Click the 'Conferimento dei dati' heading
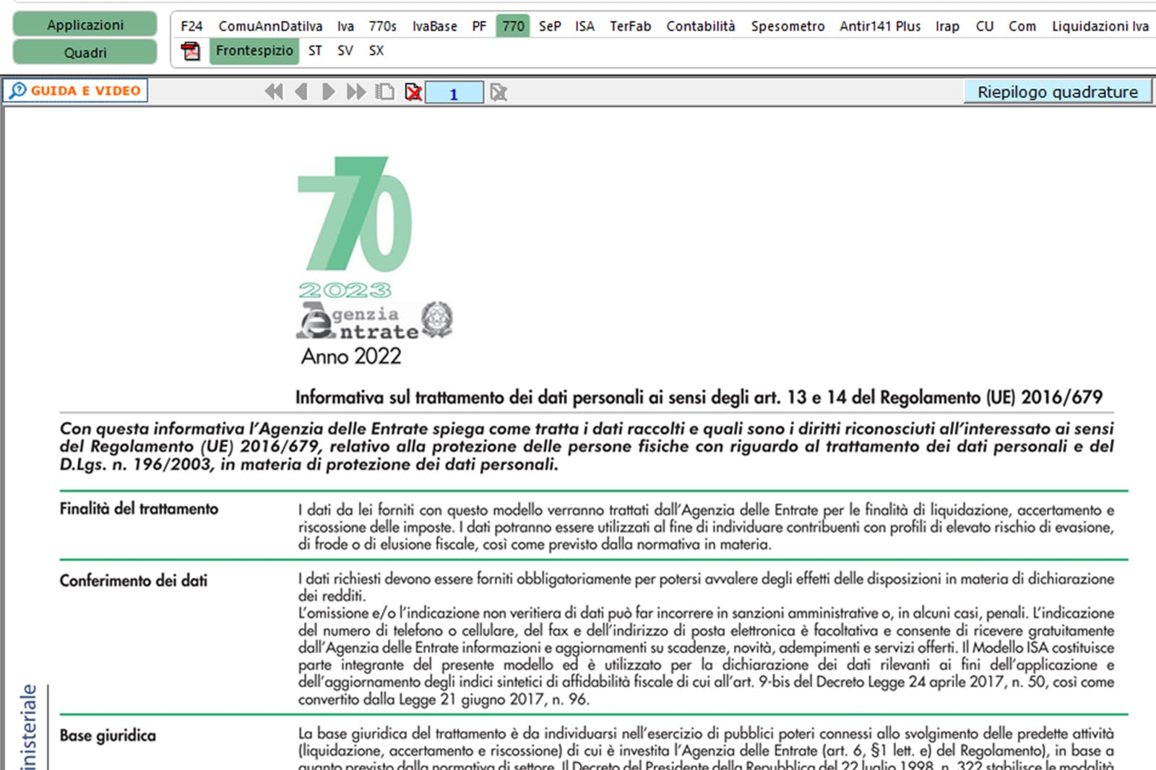 point(133,580)
